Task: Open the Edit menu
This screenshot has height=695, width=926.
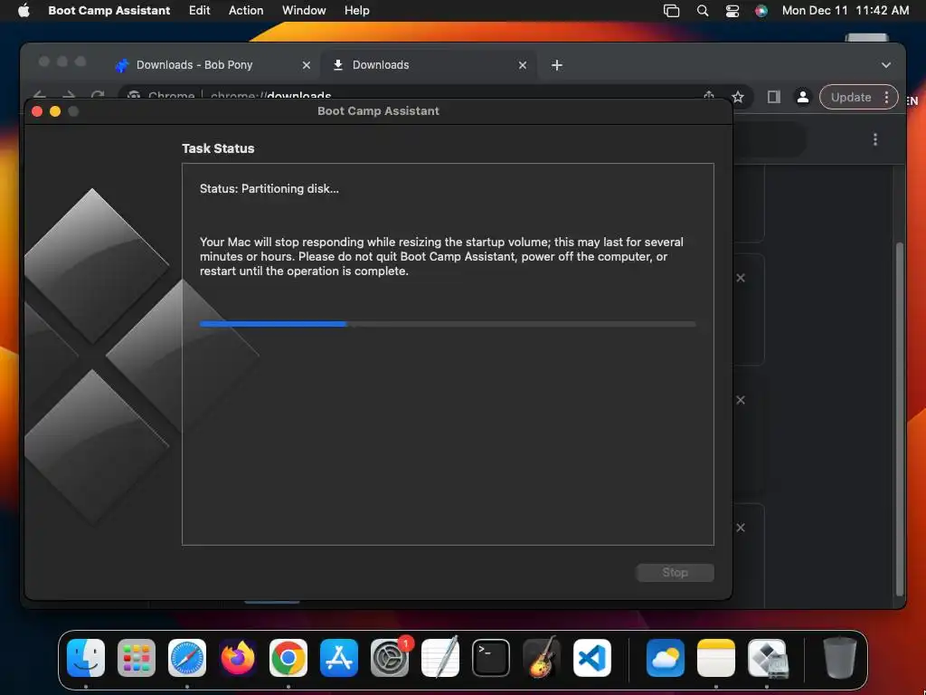Action: 200,10
